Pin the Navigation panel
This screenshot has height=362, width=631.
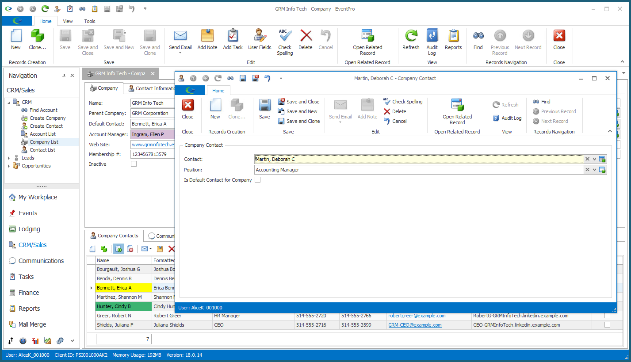(x=64, y=76)
